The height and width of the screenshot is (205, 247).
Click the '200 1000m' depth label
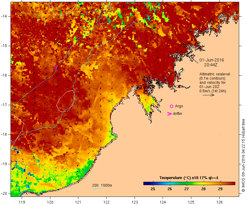click(102, 185)
